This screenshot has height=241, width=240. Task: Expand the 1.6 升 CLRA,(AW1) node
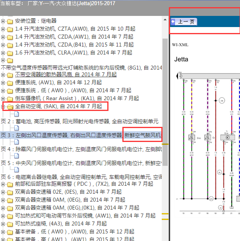point(3,53)
